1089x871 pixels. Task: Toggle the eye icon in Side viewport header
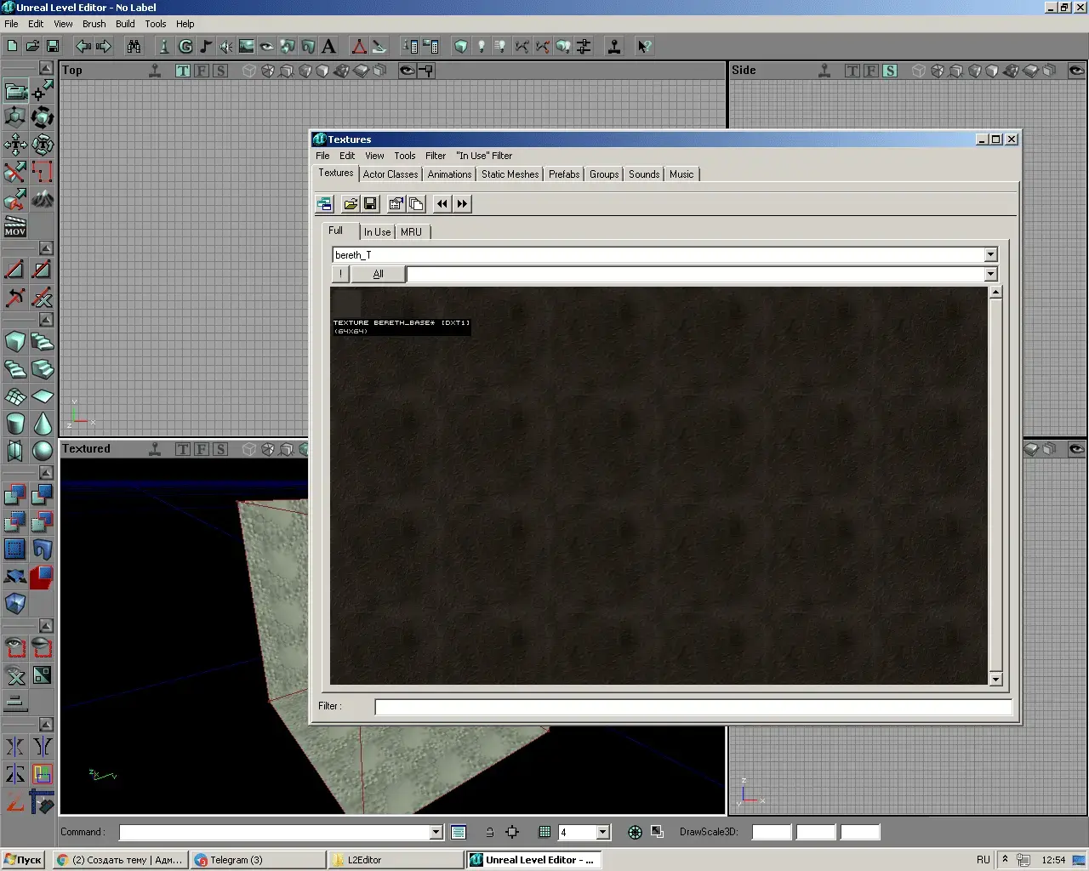[x=1077, y=71]
